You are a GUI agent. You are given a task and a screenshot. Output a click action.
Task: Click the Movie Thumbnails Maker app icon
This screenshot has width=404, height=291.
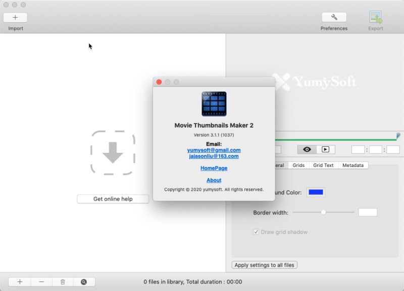tap(214, 104)
